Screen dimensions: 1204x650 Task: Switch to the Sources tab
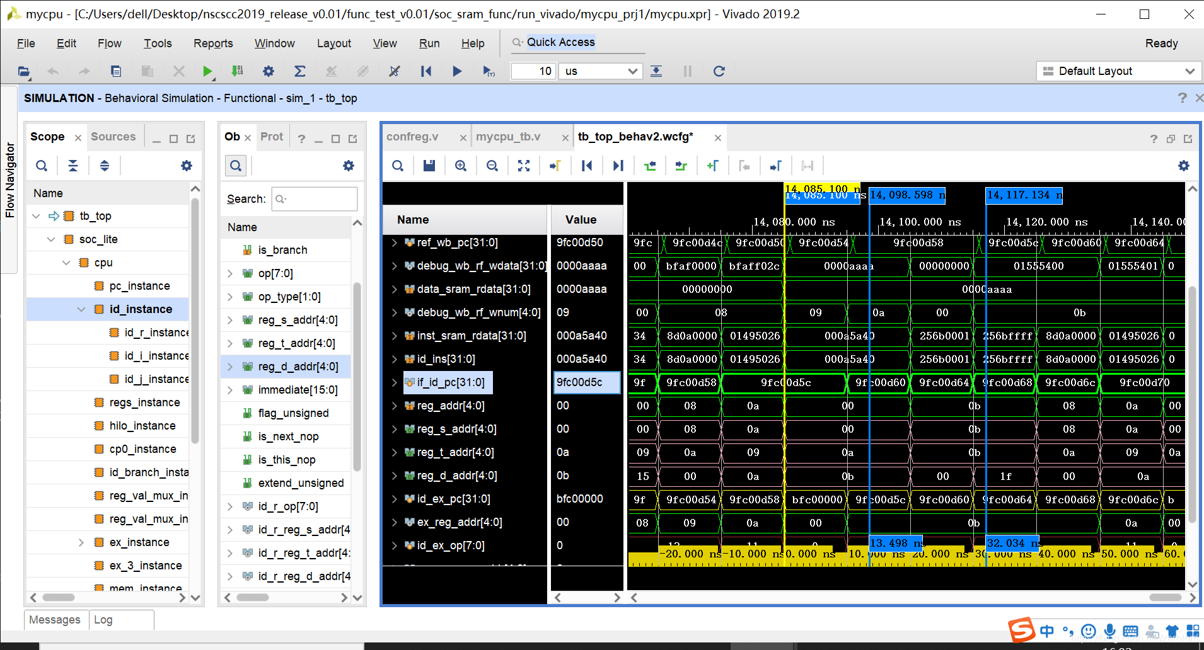(113, 137)
